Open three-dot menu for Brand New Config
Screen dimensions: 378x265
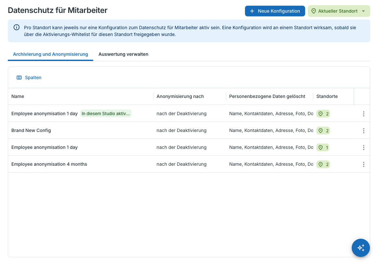pyautogui.click(x=363, y=131)
